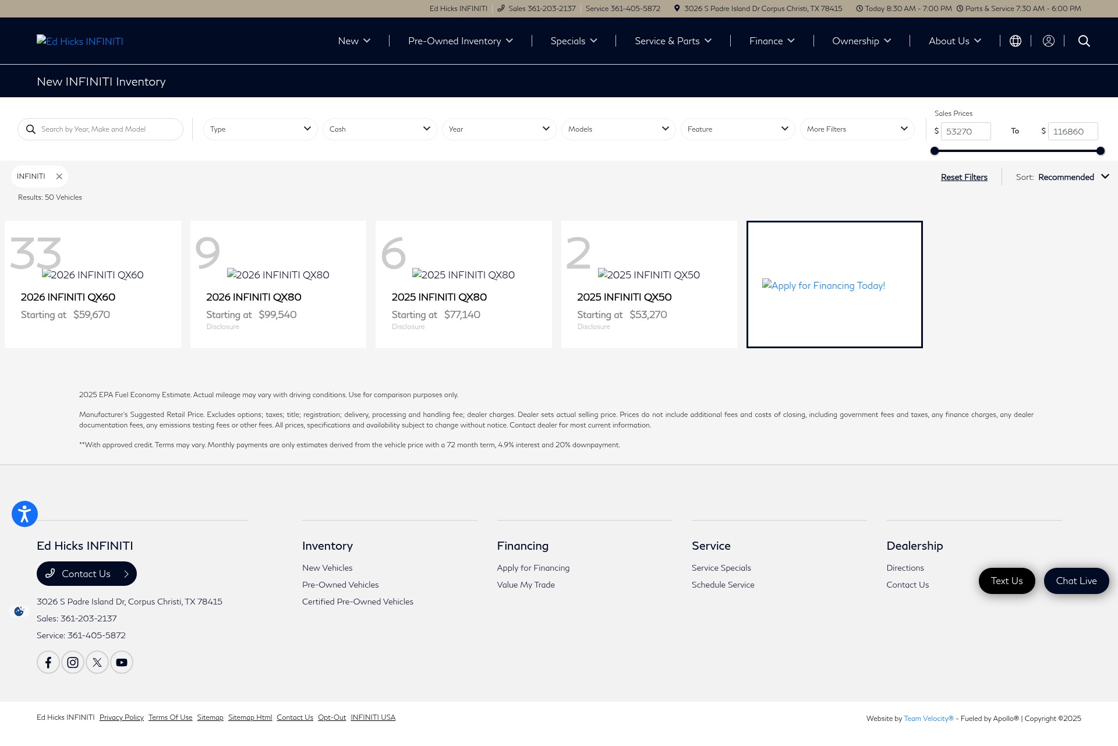This screenshot has width=1118, height=746.
Task: Open Certified Pre-Owned Vehicles link
Action: (x=358, y=602)
